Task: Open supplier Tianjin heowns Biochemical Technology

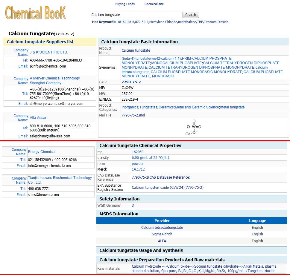Action: pos(60,180)
